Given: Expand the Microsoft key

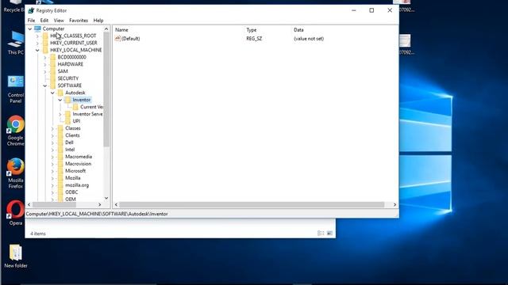Looking at the screenshot, I should coord(52,171).
